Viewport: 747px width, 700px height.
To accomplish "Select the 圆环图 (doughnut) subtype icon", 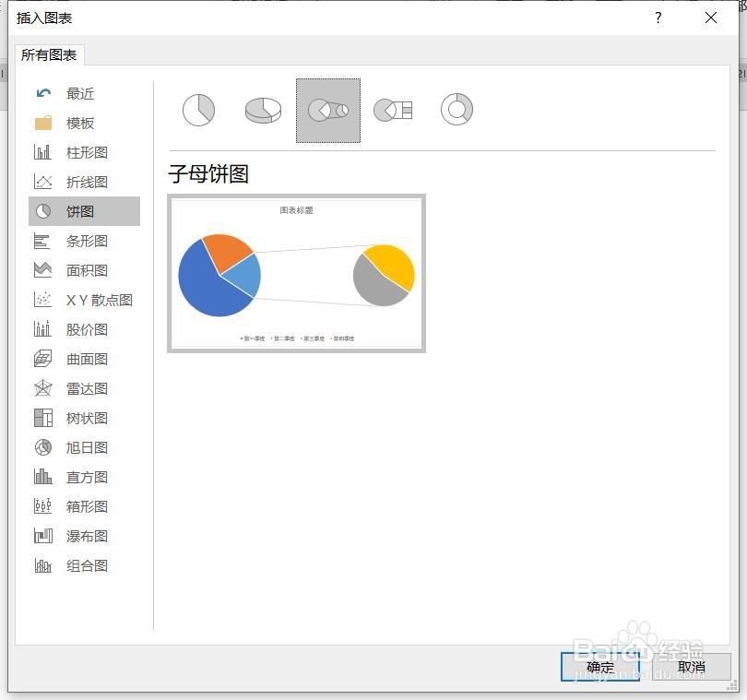I will point(456,109).
